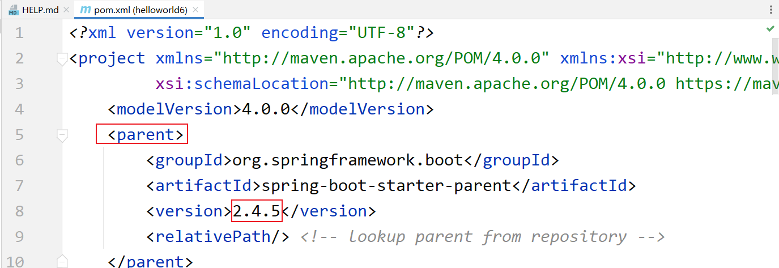Click the 2.4.5 version value
The height and width of the screenshot is (268, 779).
tap(257, 211)
